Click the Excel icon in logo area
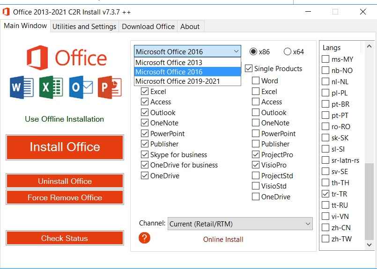Viewport: 377px width, 269px height. point(51,87)
